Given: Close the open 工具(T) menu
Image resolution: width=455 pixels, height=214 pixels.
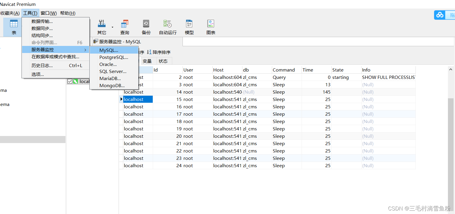Looking at the screenshot, I should (x=30, y=13).
